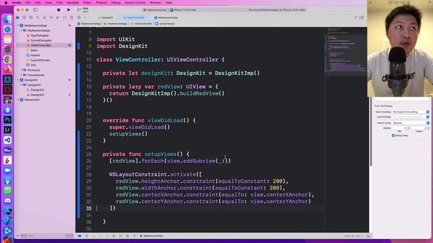Select LaunchScreen in the navigator
The width and height of the screenshot is (433, 243).
pos(41,60)
